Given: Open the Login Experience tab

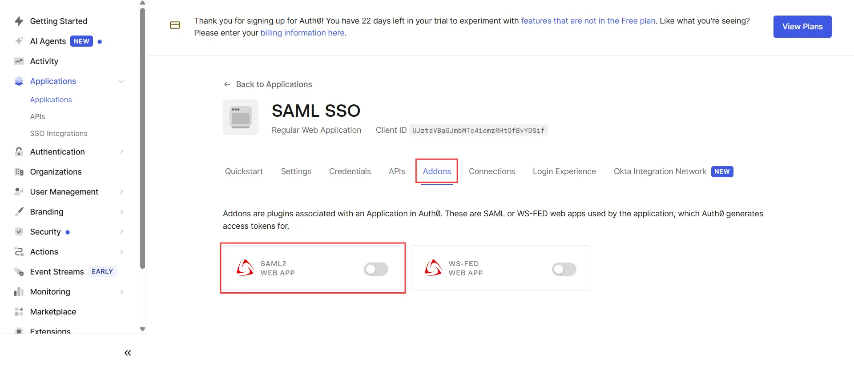Looking at the screenshot, I should tap(564, 171).
